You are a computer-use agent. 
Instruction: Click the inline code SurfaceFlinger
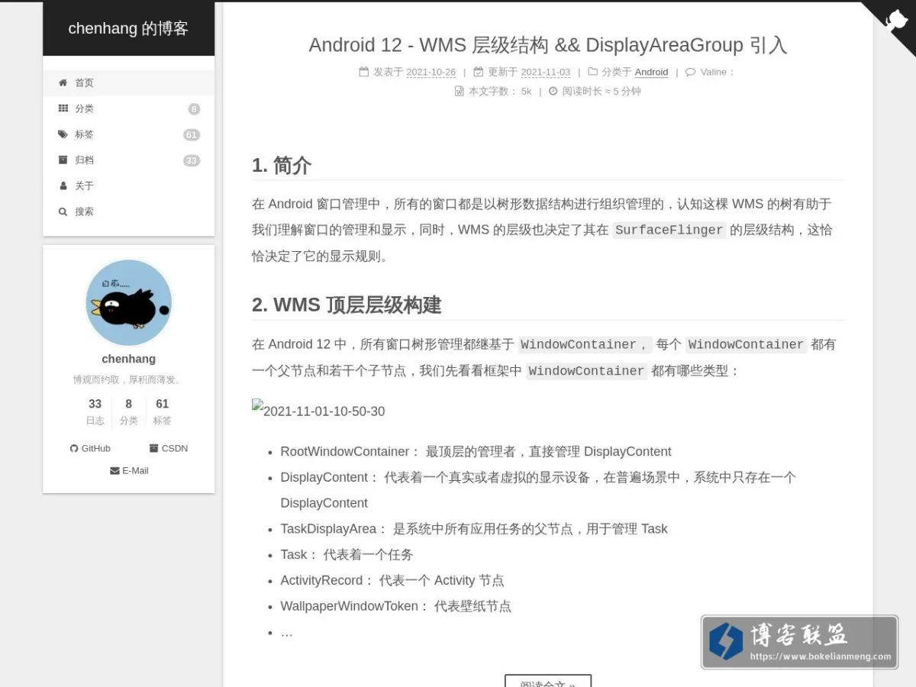[x=669, y=230]
